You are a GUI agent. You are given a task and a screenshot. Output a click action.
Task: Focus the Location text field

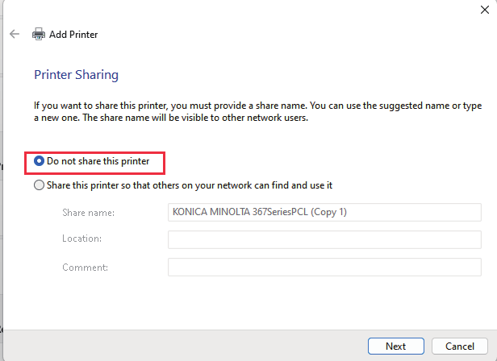coord(324,240)
